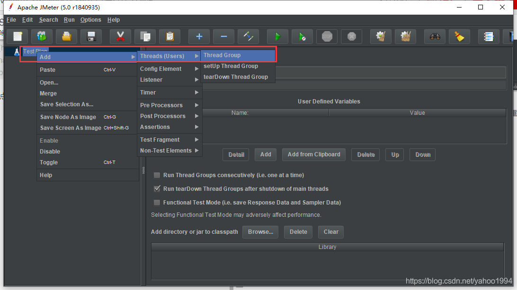Click the Browse... classpath button
Image resolution: width=517 pixels, height=290 pixels.
[x=260, y=232]
